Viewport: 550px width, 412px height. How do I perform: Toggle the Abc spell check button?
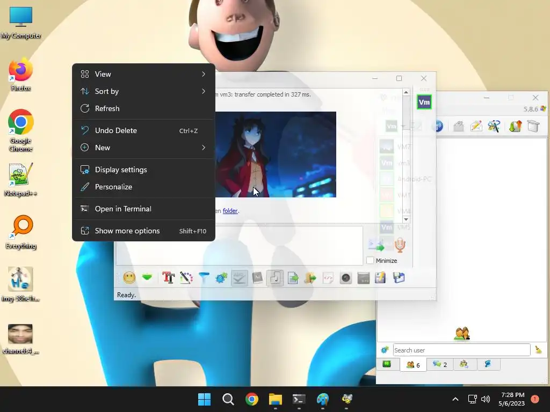click(240, 278)
